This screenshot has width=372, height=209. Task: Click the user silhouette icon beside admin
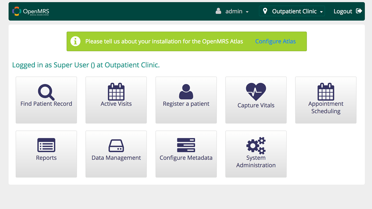click(218, 11)
